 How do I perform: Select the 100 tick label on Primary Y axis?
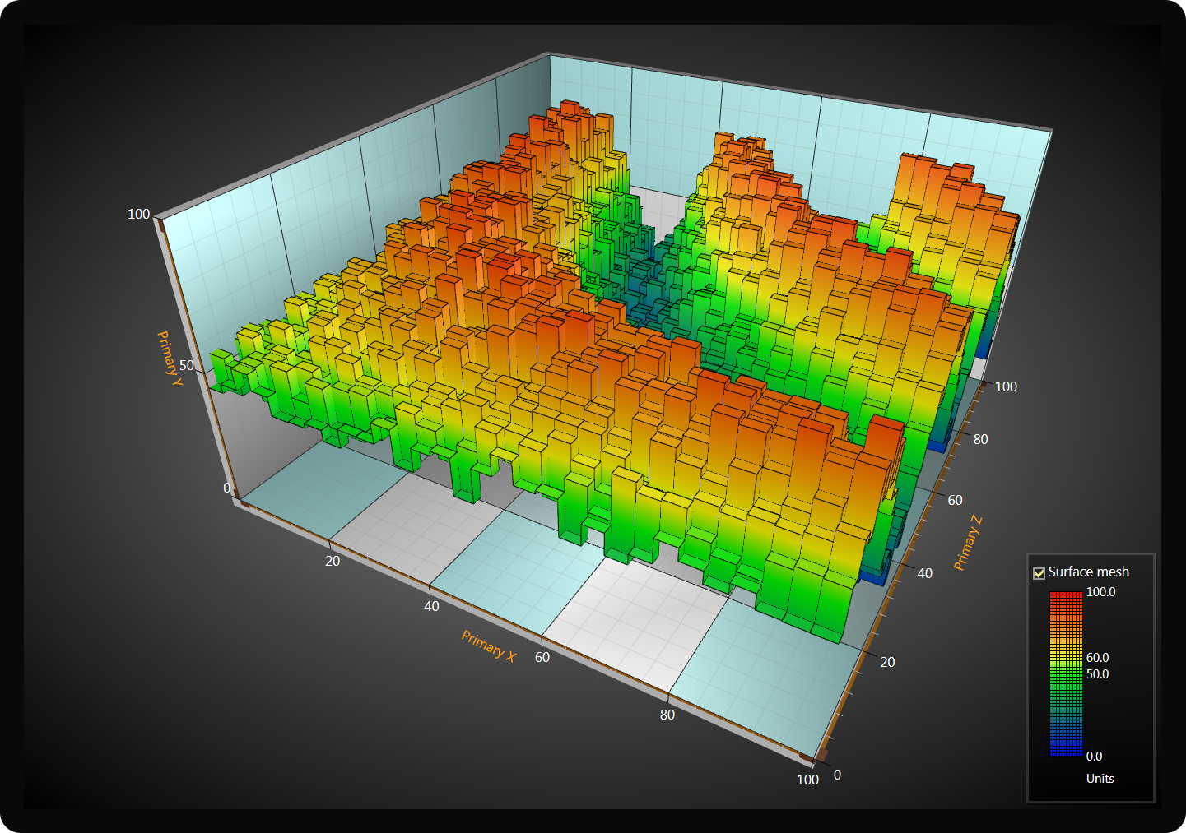pyautogui.click(x=138, y=214)
